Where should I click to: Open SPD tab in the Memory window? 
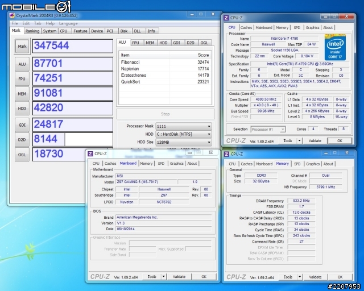pos(297,164)
